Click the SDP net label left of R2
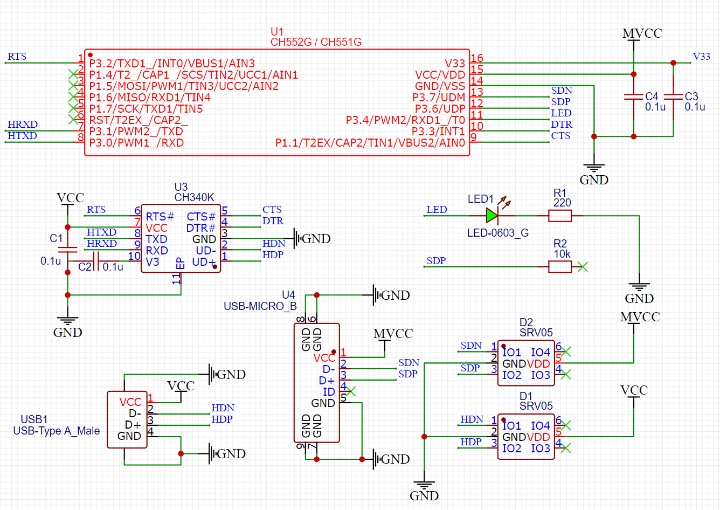The height and width of the screenshot is (510, 720). [436, 260]
